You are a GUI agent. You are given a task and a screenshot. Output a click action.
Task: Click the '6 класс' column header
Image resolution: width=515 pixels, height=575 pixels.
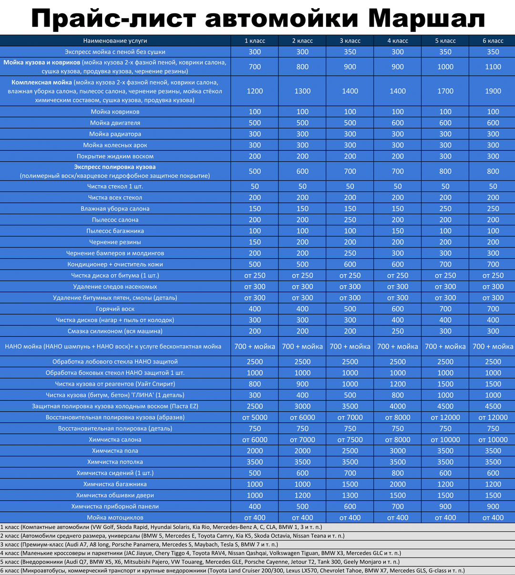pos(493,41)
